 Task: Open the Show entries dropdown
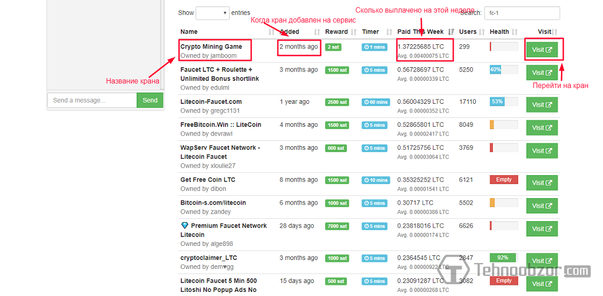coord(212,13)
